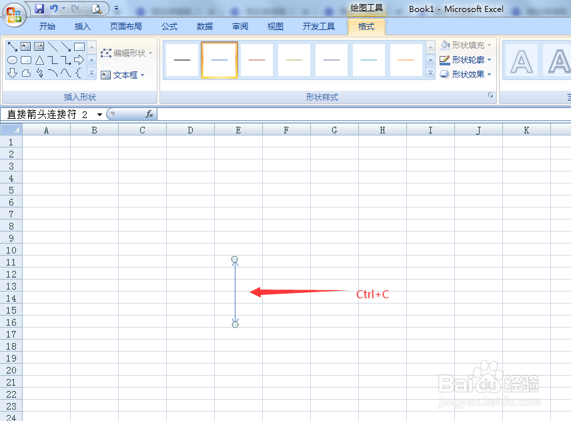
Task: Select column H header
Action: pyautogui.click(x=382, y=130)
